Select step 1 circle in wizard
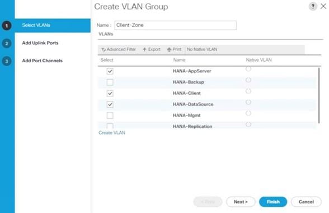329x213 pixels. tap(7, 26)
